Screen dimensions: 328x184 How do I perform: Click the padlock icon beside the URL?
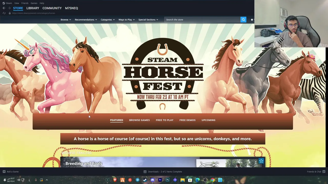coord(10,13)
